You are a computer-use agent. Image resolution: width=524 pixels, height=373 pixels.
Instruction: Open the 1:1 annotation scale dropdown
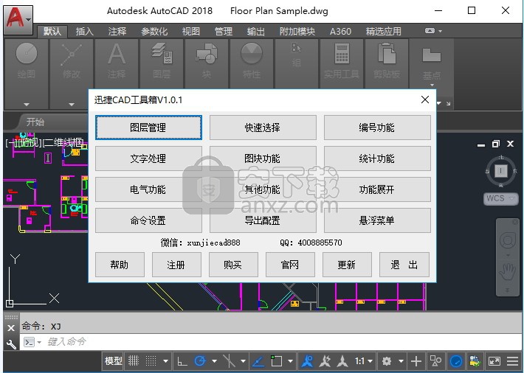click(x=364, y=361)
